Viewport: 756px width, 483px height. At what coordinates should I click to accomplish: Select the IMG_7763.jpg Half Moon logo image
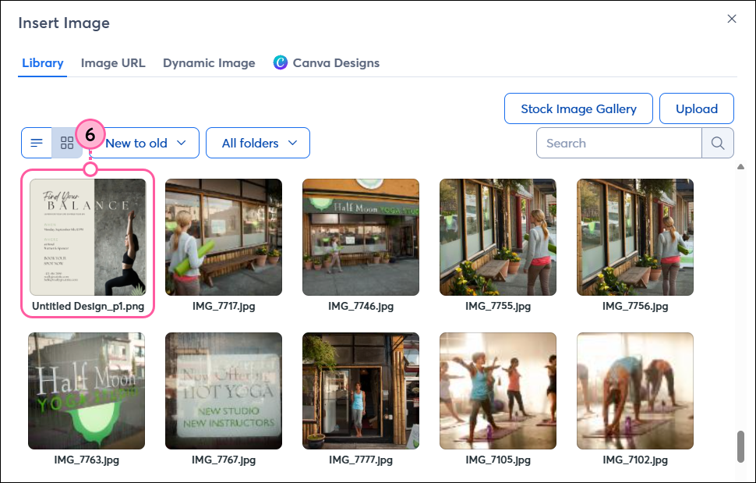(86, 390)
